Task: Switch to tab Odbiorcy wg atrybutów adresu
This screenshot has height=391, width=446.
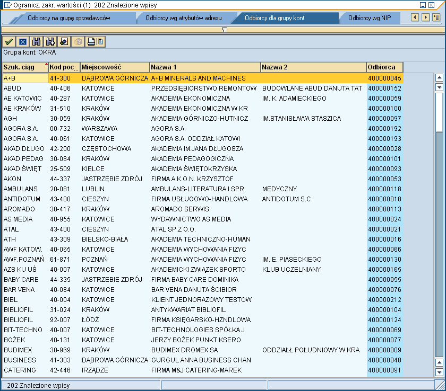Action: 184,18
